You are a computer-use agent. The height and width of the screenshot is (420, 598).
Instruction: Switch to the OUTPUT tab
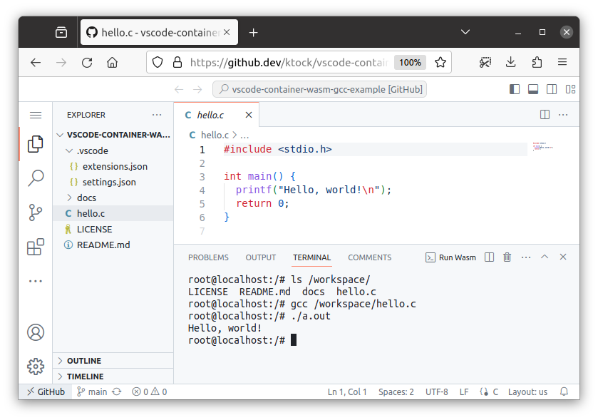tap(260, 257)
